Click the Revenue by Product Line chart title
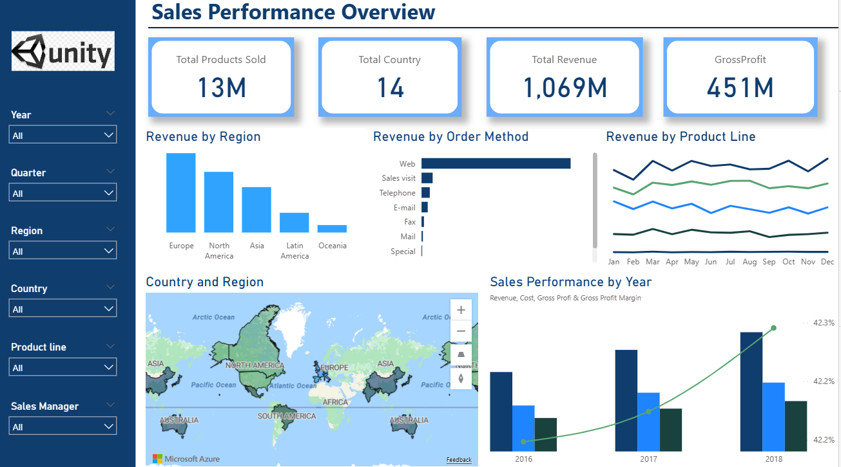Viewport: 841px width, 467px height. click(x=681, y=136)
